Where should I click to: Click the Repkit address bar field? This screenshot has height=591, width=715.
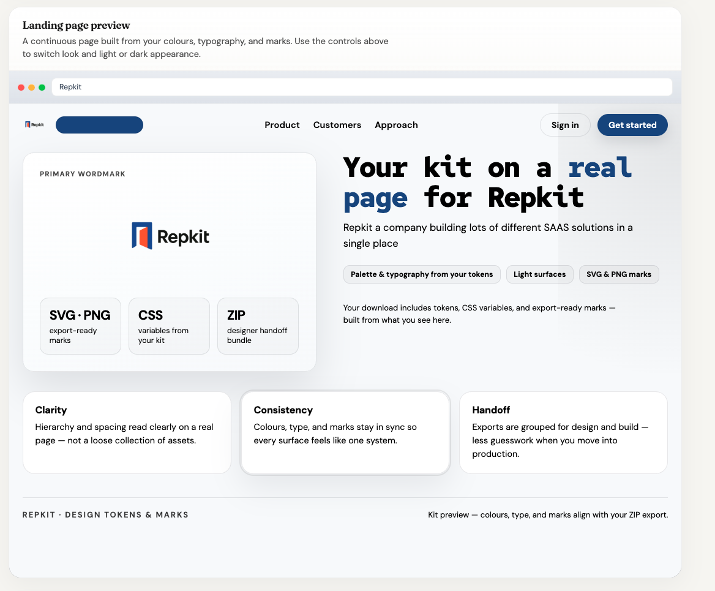[362, 87]
